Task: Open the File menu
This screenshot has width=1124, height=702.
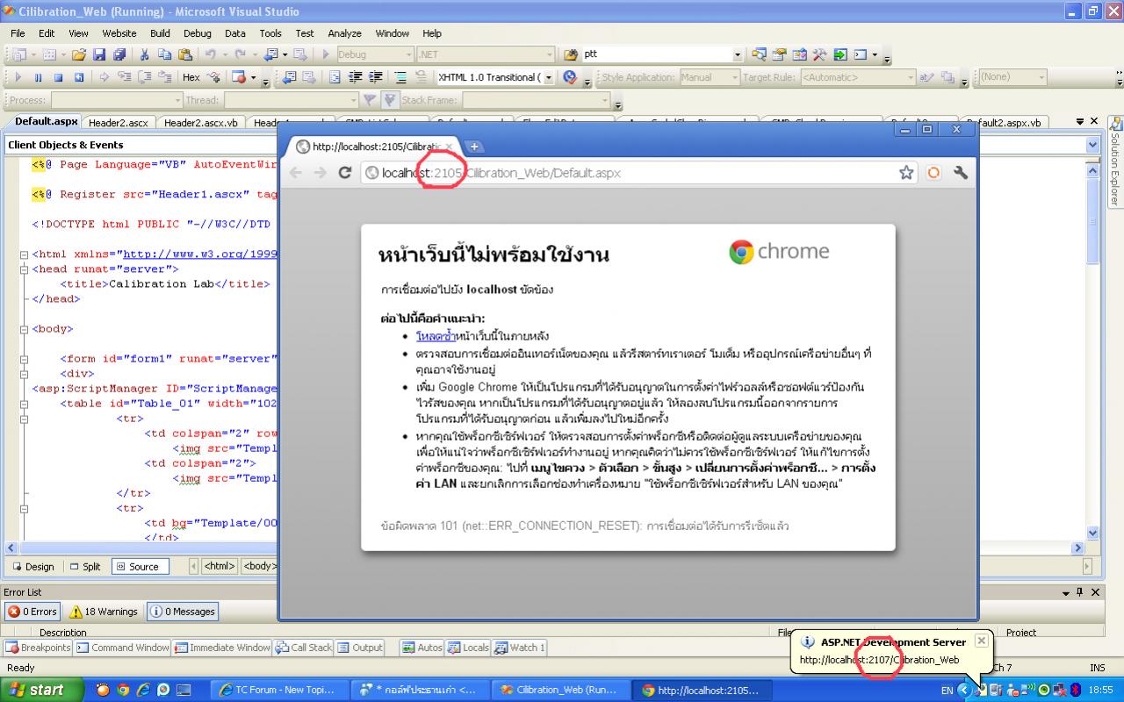Action: pos(18,33)
